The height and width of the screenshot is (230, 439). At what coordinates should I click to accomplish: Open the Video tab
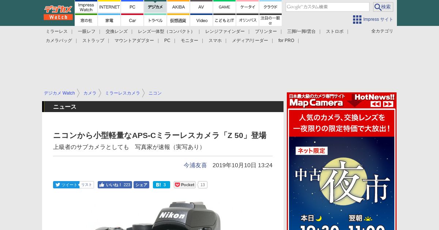click(x=201, y=20)
